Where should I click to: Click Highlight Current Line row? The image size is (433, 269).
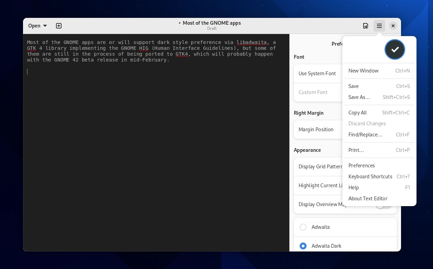(318, 186)
